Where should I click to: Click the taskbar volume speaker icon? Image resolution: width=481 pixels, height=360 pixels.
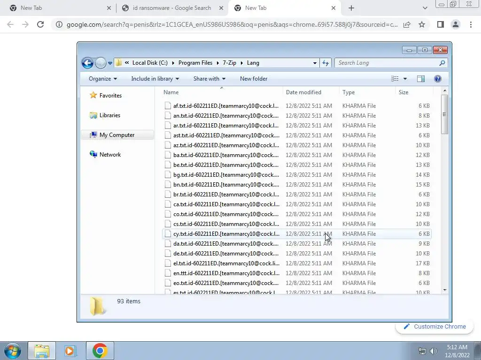pyautogui.click(x=434, y=351)
